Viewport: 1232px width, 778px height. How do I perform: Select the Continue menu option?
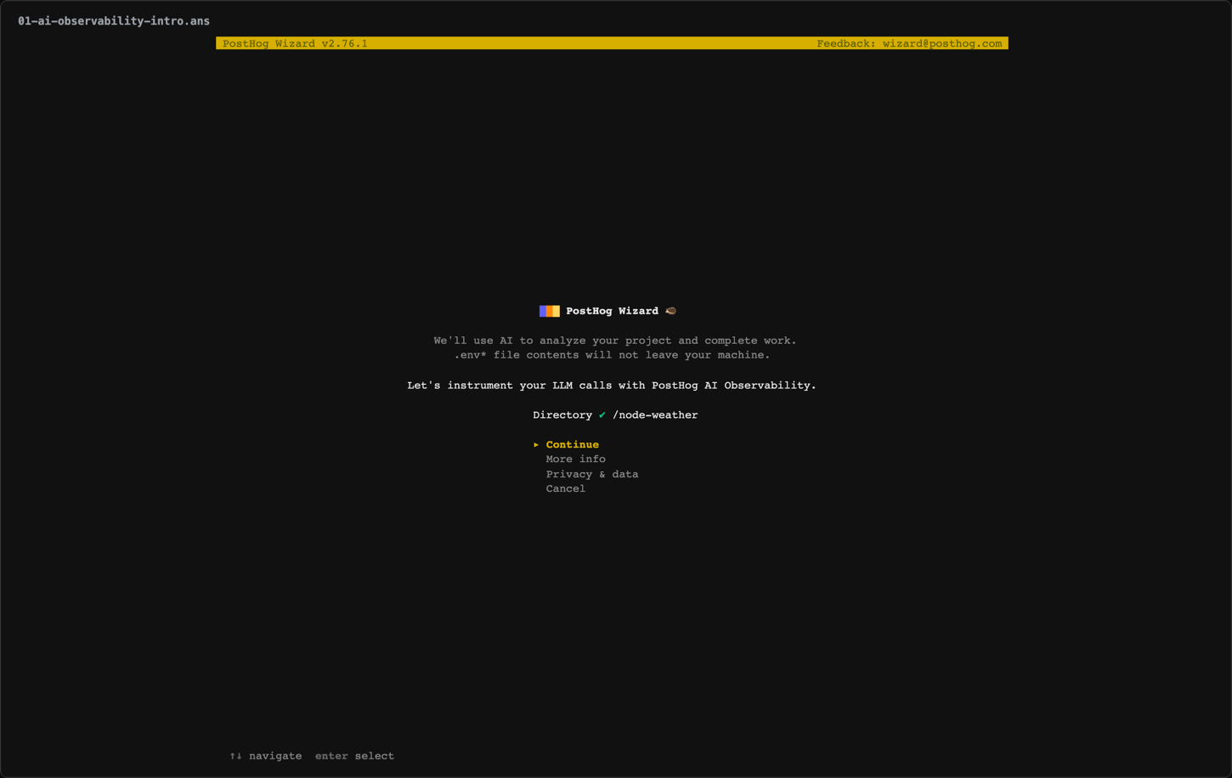click(572, 444)
